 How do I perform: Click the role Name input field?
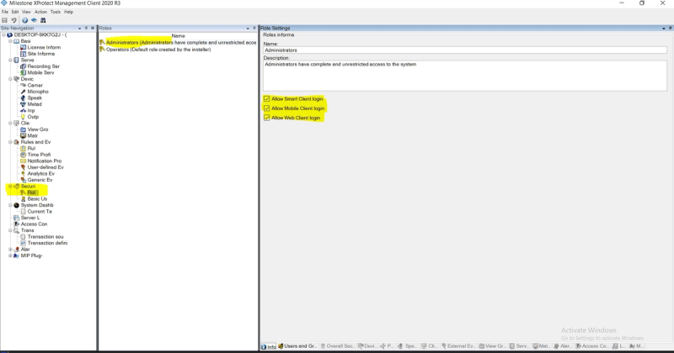point(465,50)
